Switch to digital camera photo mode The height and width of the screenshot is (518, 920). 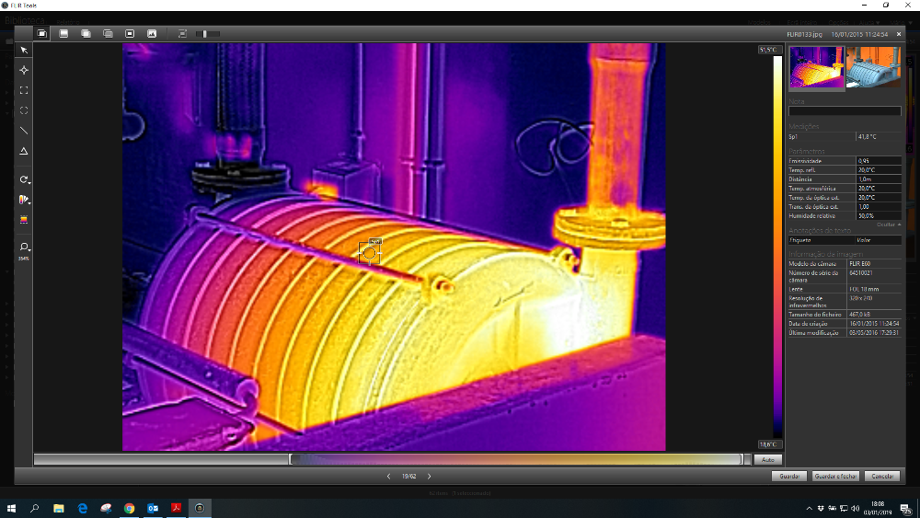point(152,34)
